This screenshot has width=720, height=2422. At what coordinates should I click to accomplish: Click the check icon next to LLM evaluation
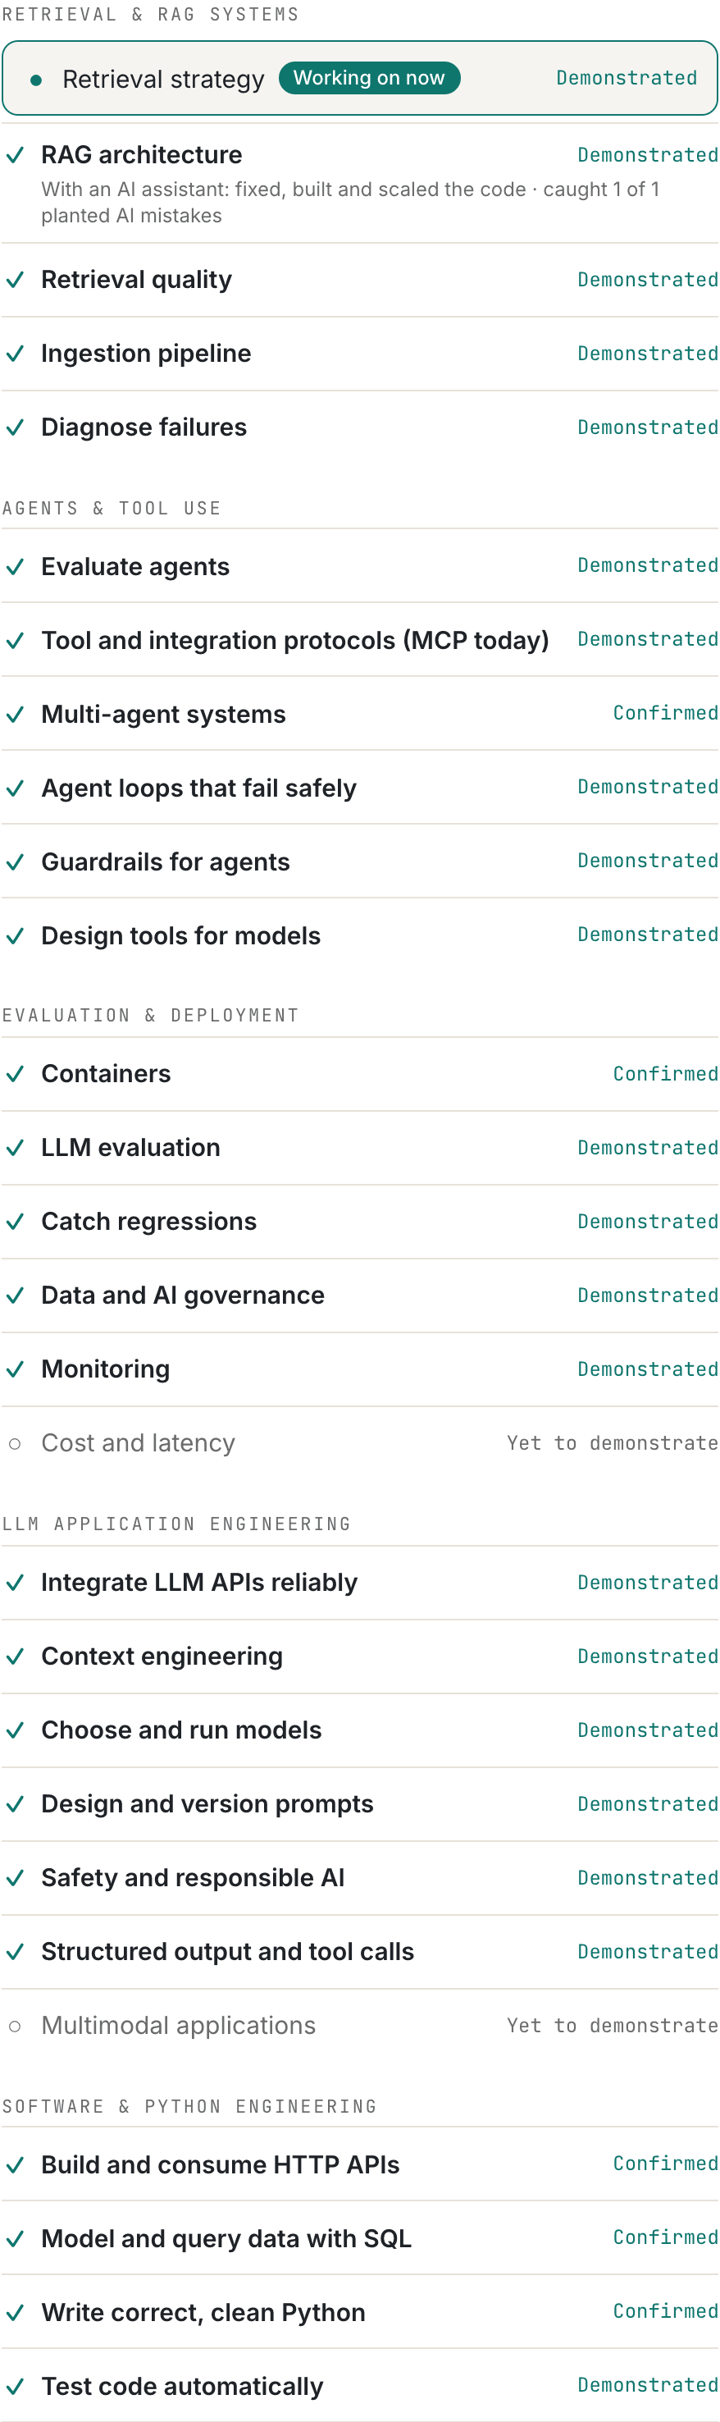(x=15, y=1148)
